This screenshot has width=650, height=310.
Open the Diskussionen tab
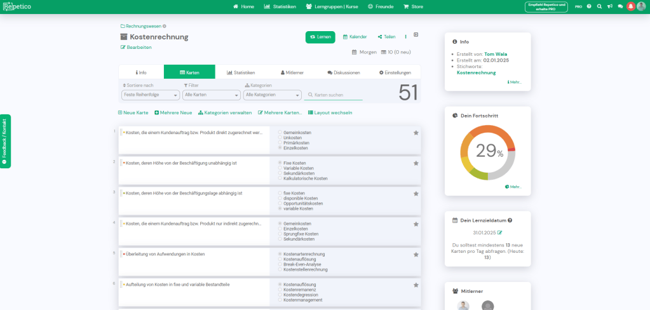tap(344, 72)
